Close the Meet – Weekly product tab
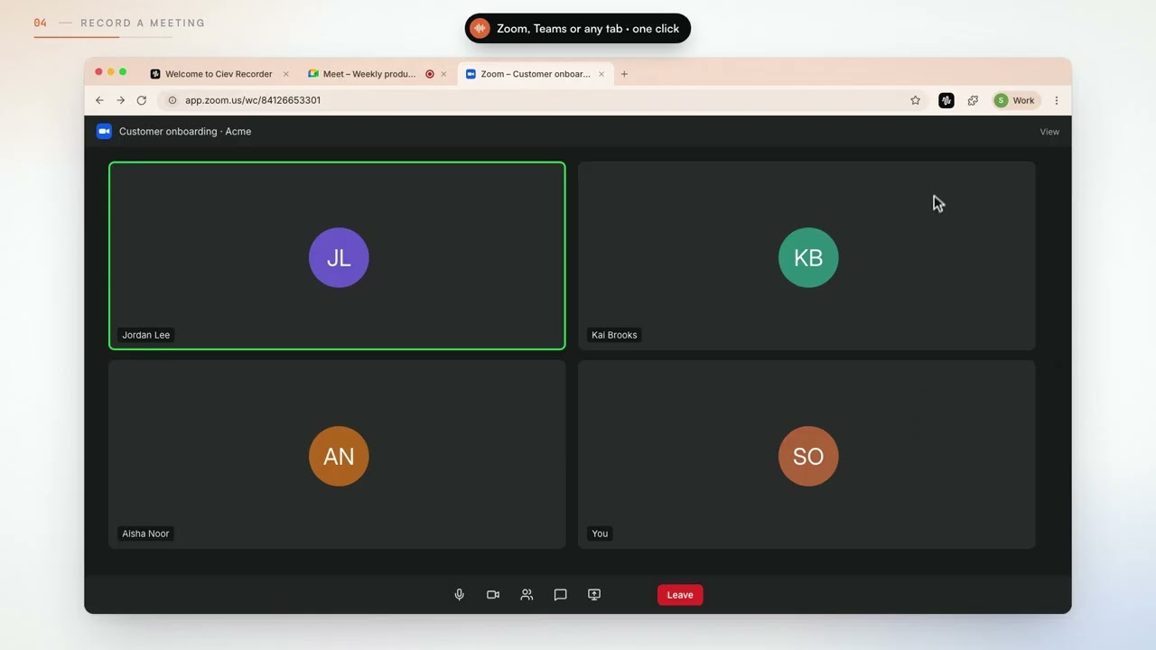 coord(443,74)
